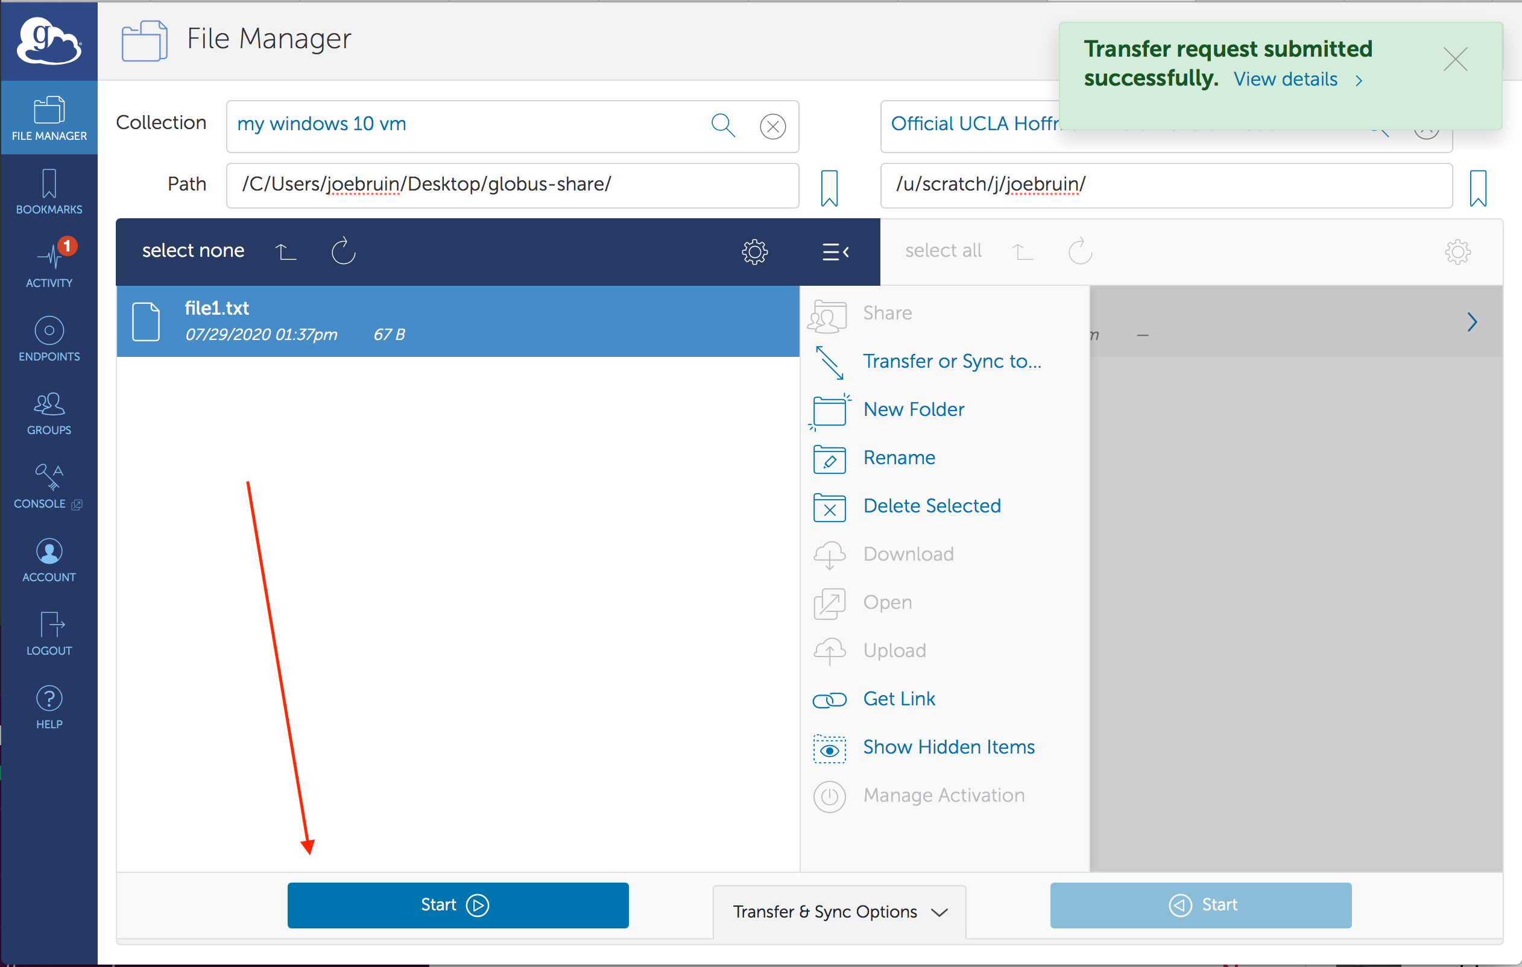Click View details in the notification
The height and width of the screenshot is (967, 1522).
tap(1298, 79)
